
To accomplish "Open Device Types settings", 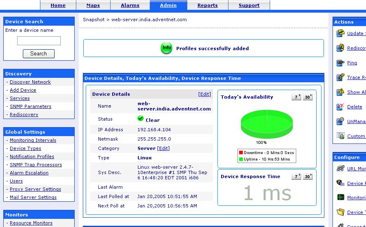I will [25, 148].
